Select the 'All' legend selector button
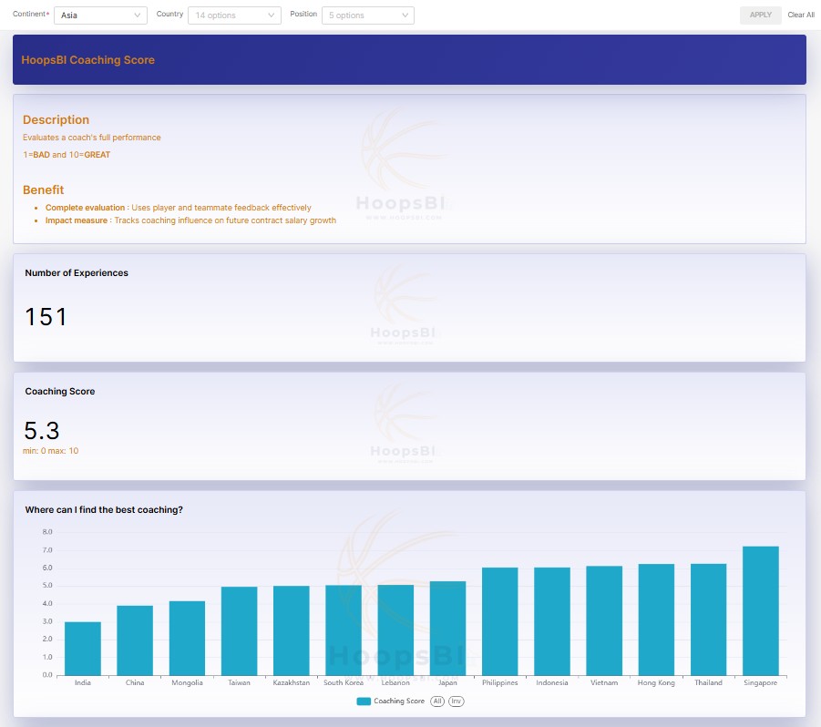 click(437, 701)
